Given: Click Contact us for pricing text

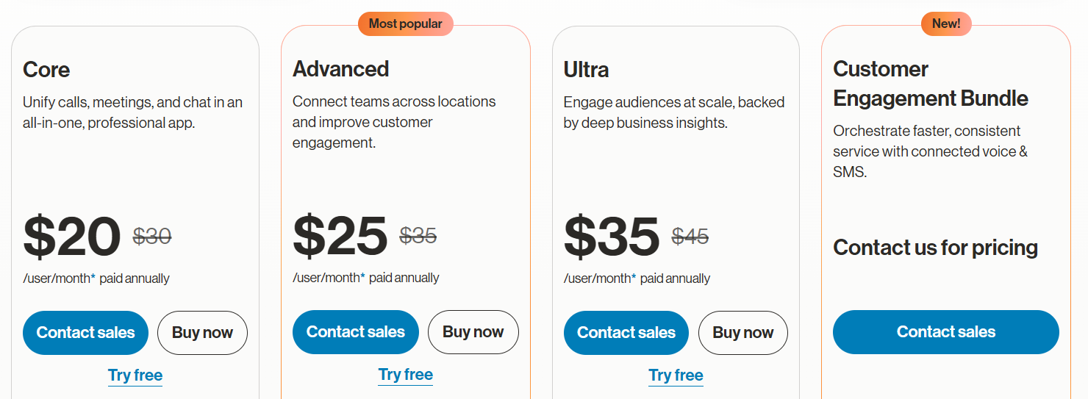Looking at the screenshot, I should (x=935, y=248).
